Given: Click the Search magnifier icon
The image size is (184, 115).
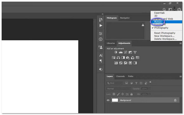Looking at the screenshot, I should point(164,9).
